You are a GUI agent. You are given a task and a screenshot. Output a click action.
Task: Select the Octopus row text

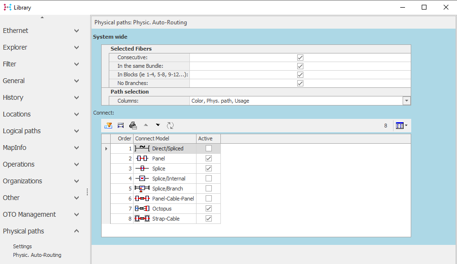tap(162, 209)
